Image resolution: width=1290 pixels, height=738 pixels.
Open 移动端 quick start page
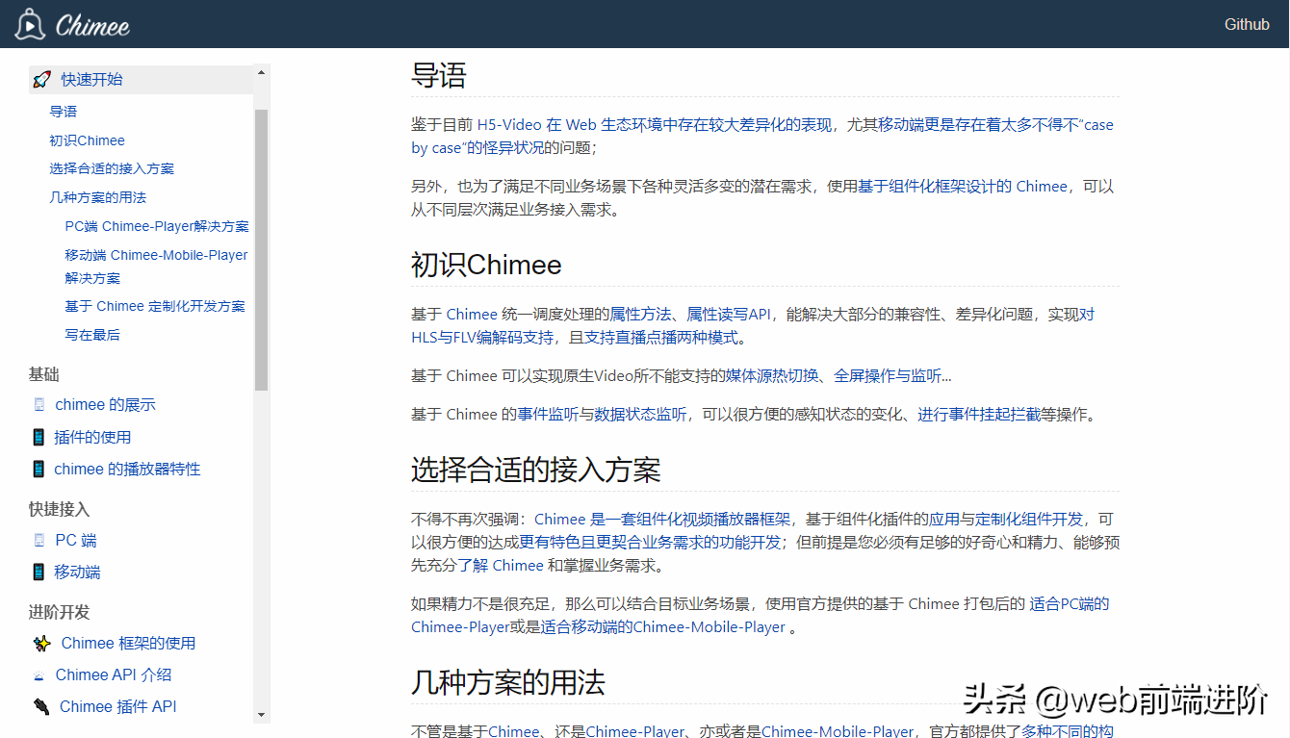click(x=77, y=572)
